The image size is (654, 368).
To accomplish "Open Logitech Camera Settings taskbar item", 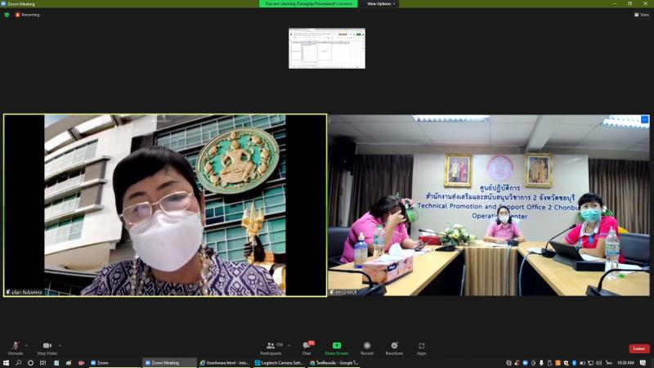I will (280, 363).
